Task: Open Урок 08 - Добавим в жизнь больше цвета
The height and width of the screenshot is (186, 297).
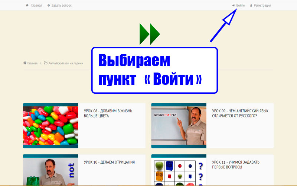Action: pyautogui.click(x=108, y=113)
